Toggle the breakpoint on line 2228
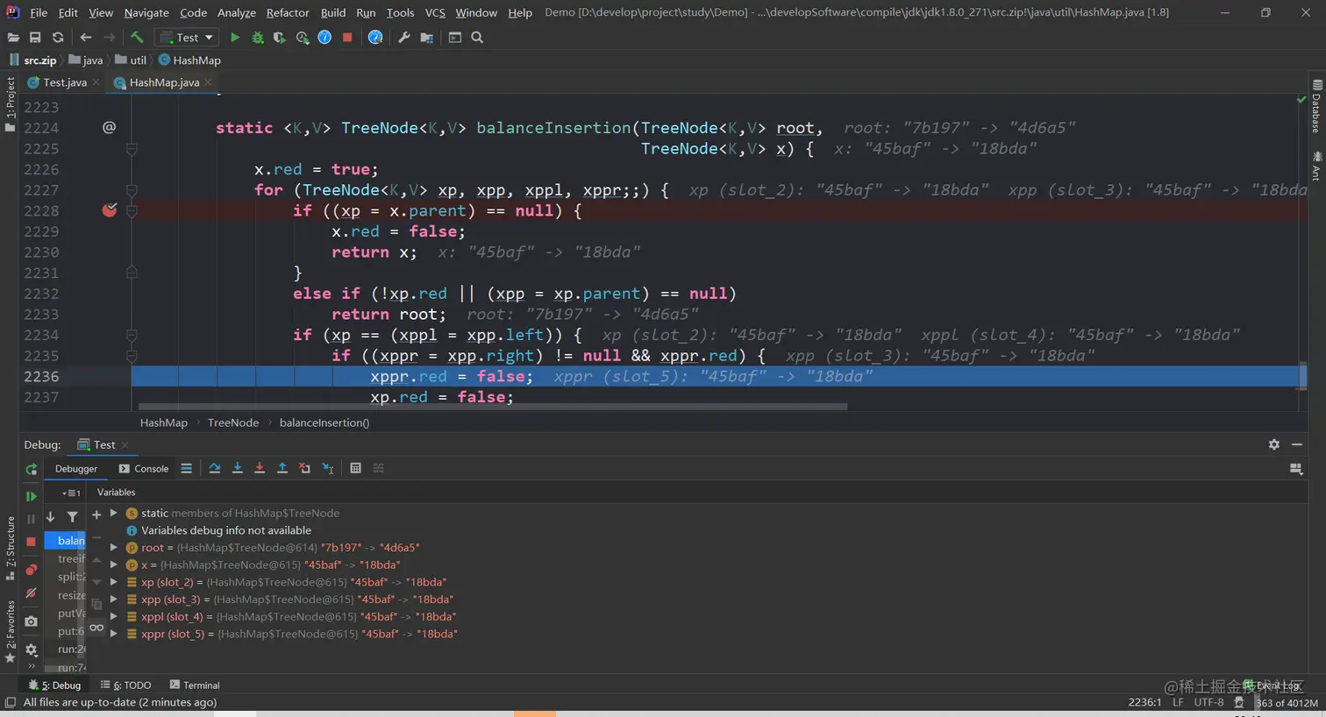 [x=110, y=210]
